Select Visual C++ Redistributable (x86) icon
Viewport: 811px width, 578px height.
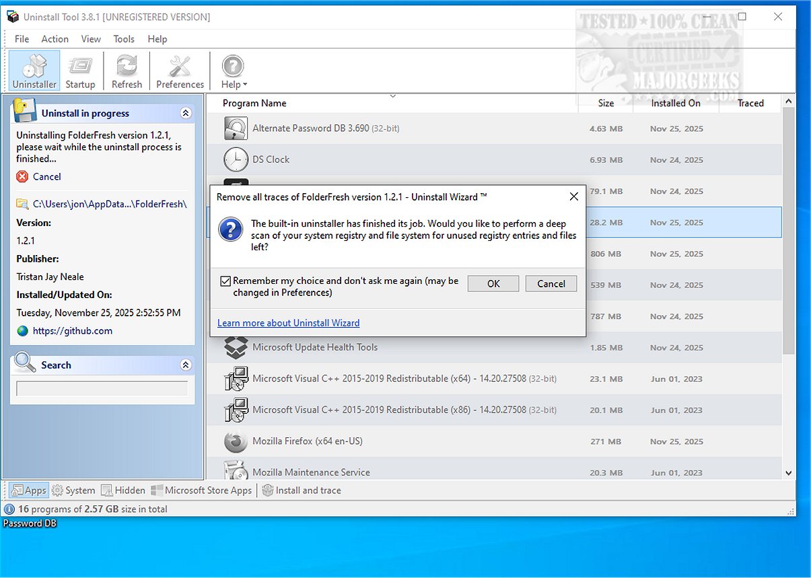236,410
